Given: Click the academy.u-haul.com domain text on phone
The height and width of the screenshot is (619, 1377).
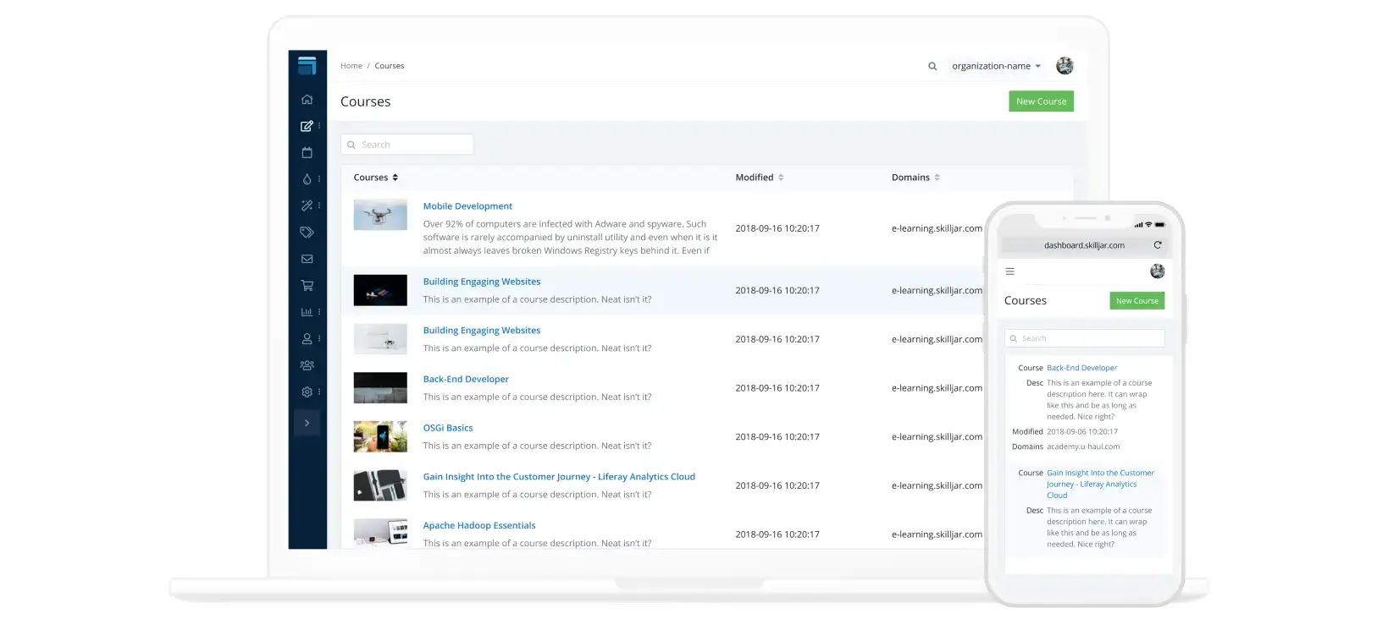Looking at the screenshot, I should [1083, 447].
